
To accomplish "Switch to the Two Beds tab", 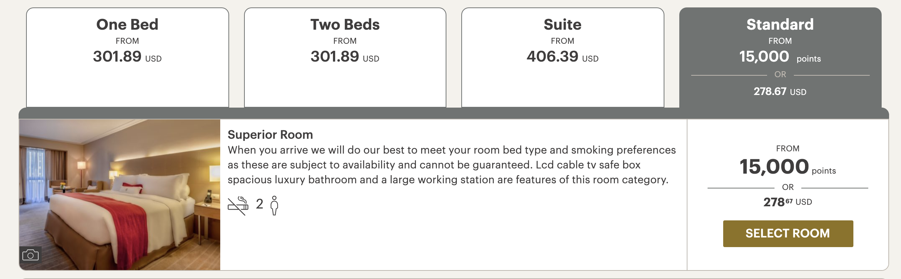I will coord(345,25).
